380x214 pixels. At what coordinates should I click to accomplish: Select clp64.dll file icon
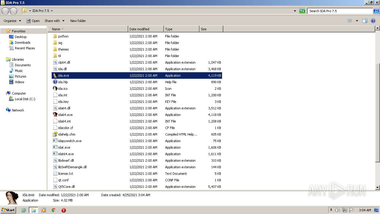[55, 62]
